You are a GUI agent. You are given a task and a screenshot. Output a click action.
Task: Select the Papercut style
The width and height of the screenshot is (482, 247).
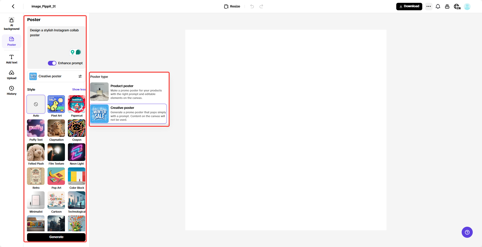click(76, 104)
